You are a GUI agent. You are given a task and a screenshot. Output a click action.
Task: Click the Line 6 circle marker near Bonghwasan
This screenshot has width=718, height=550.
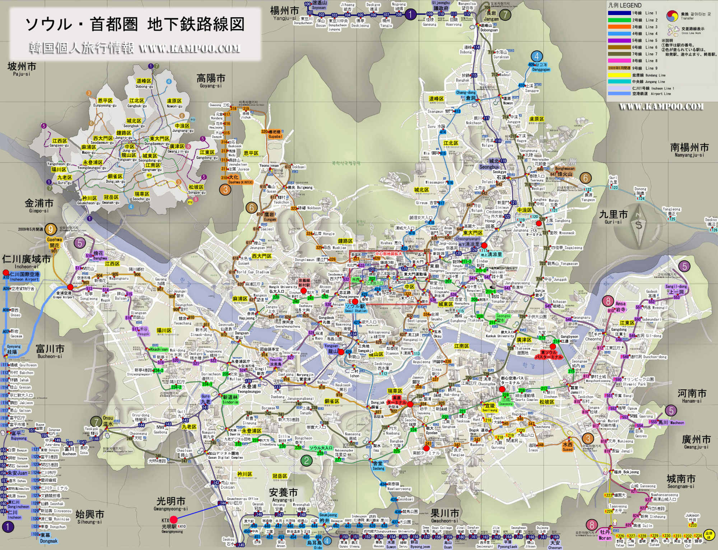pos(586,178)
